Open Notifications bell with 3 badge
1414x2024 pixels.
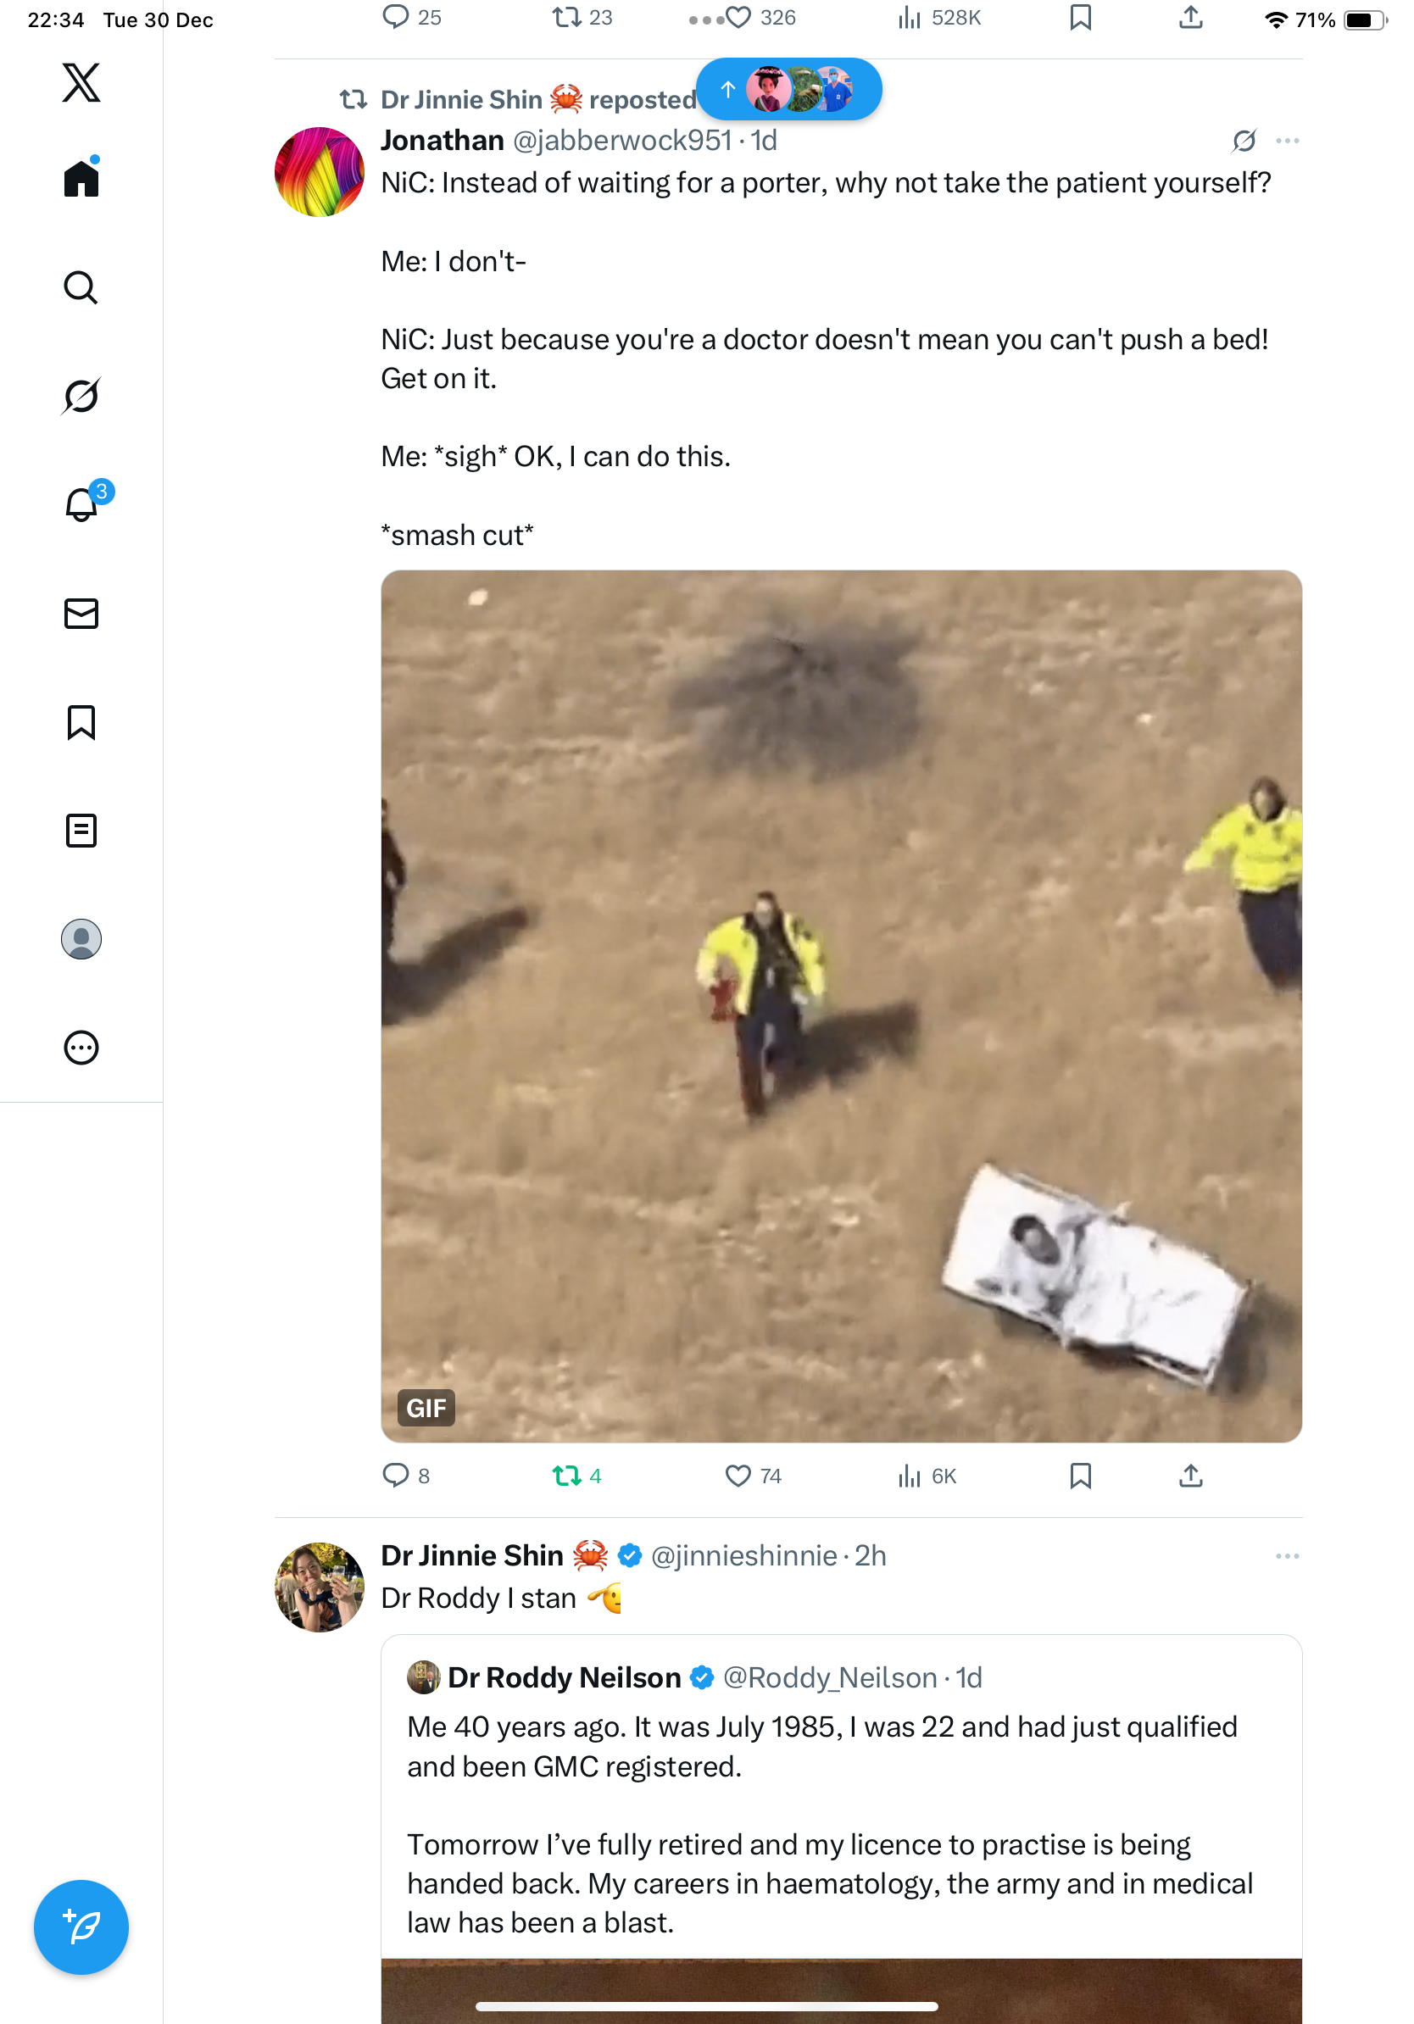click(x=81, y=504)
